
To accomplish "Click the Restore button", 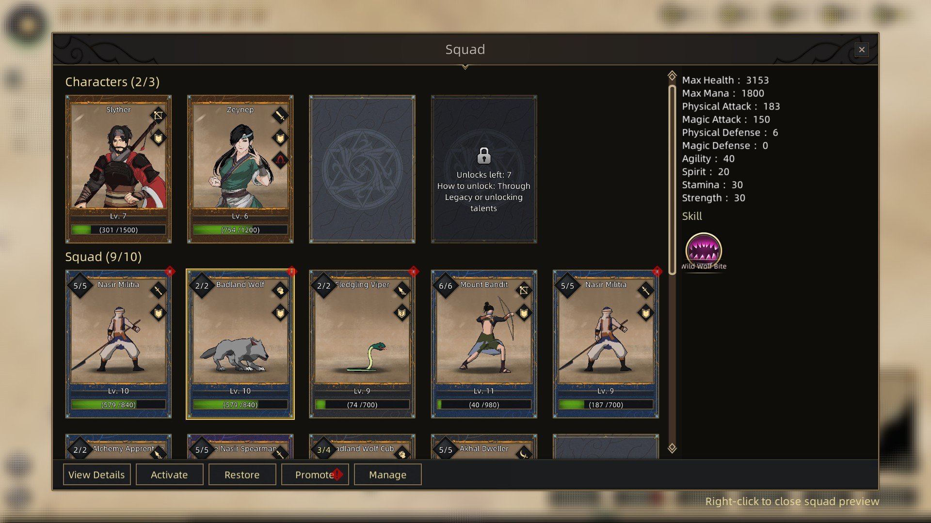I will (242, 475).
